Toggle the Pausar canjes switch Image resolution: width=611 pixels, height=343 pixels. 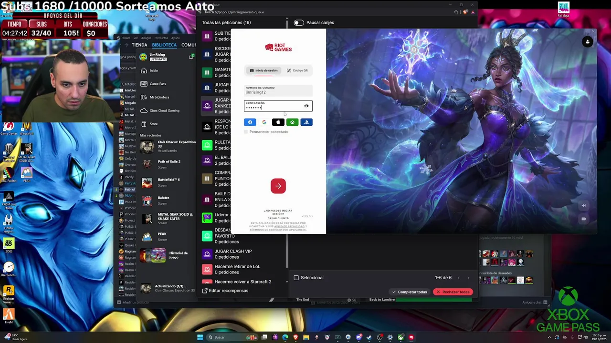coord(299,22)
